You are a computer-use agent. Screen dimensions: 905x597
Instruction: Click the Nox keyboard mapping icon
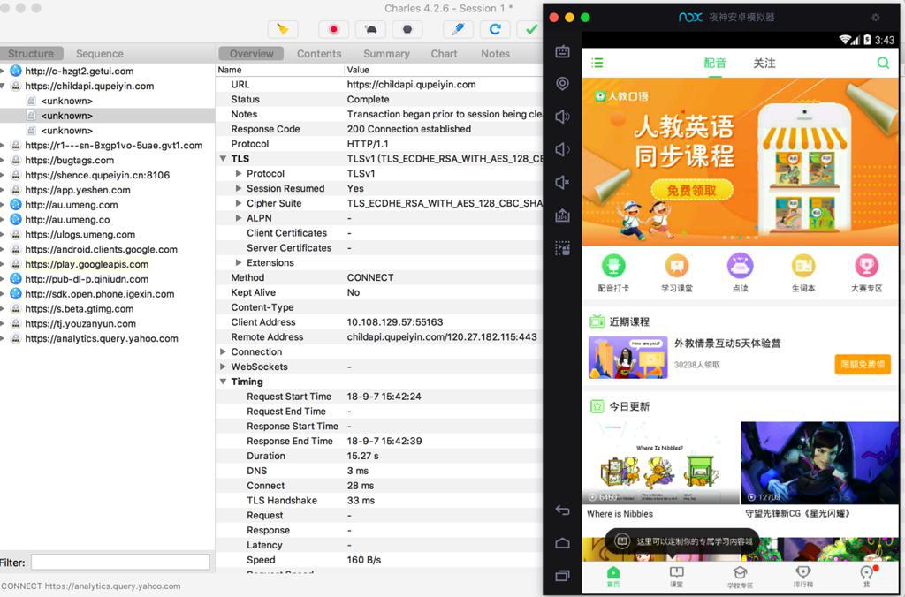pyautogui.click(x=562, y=52)
